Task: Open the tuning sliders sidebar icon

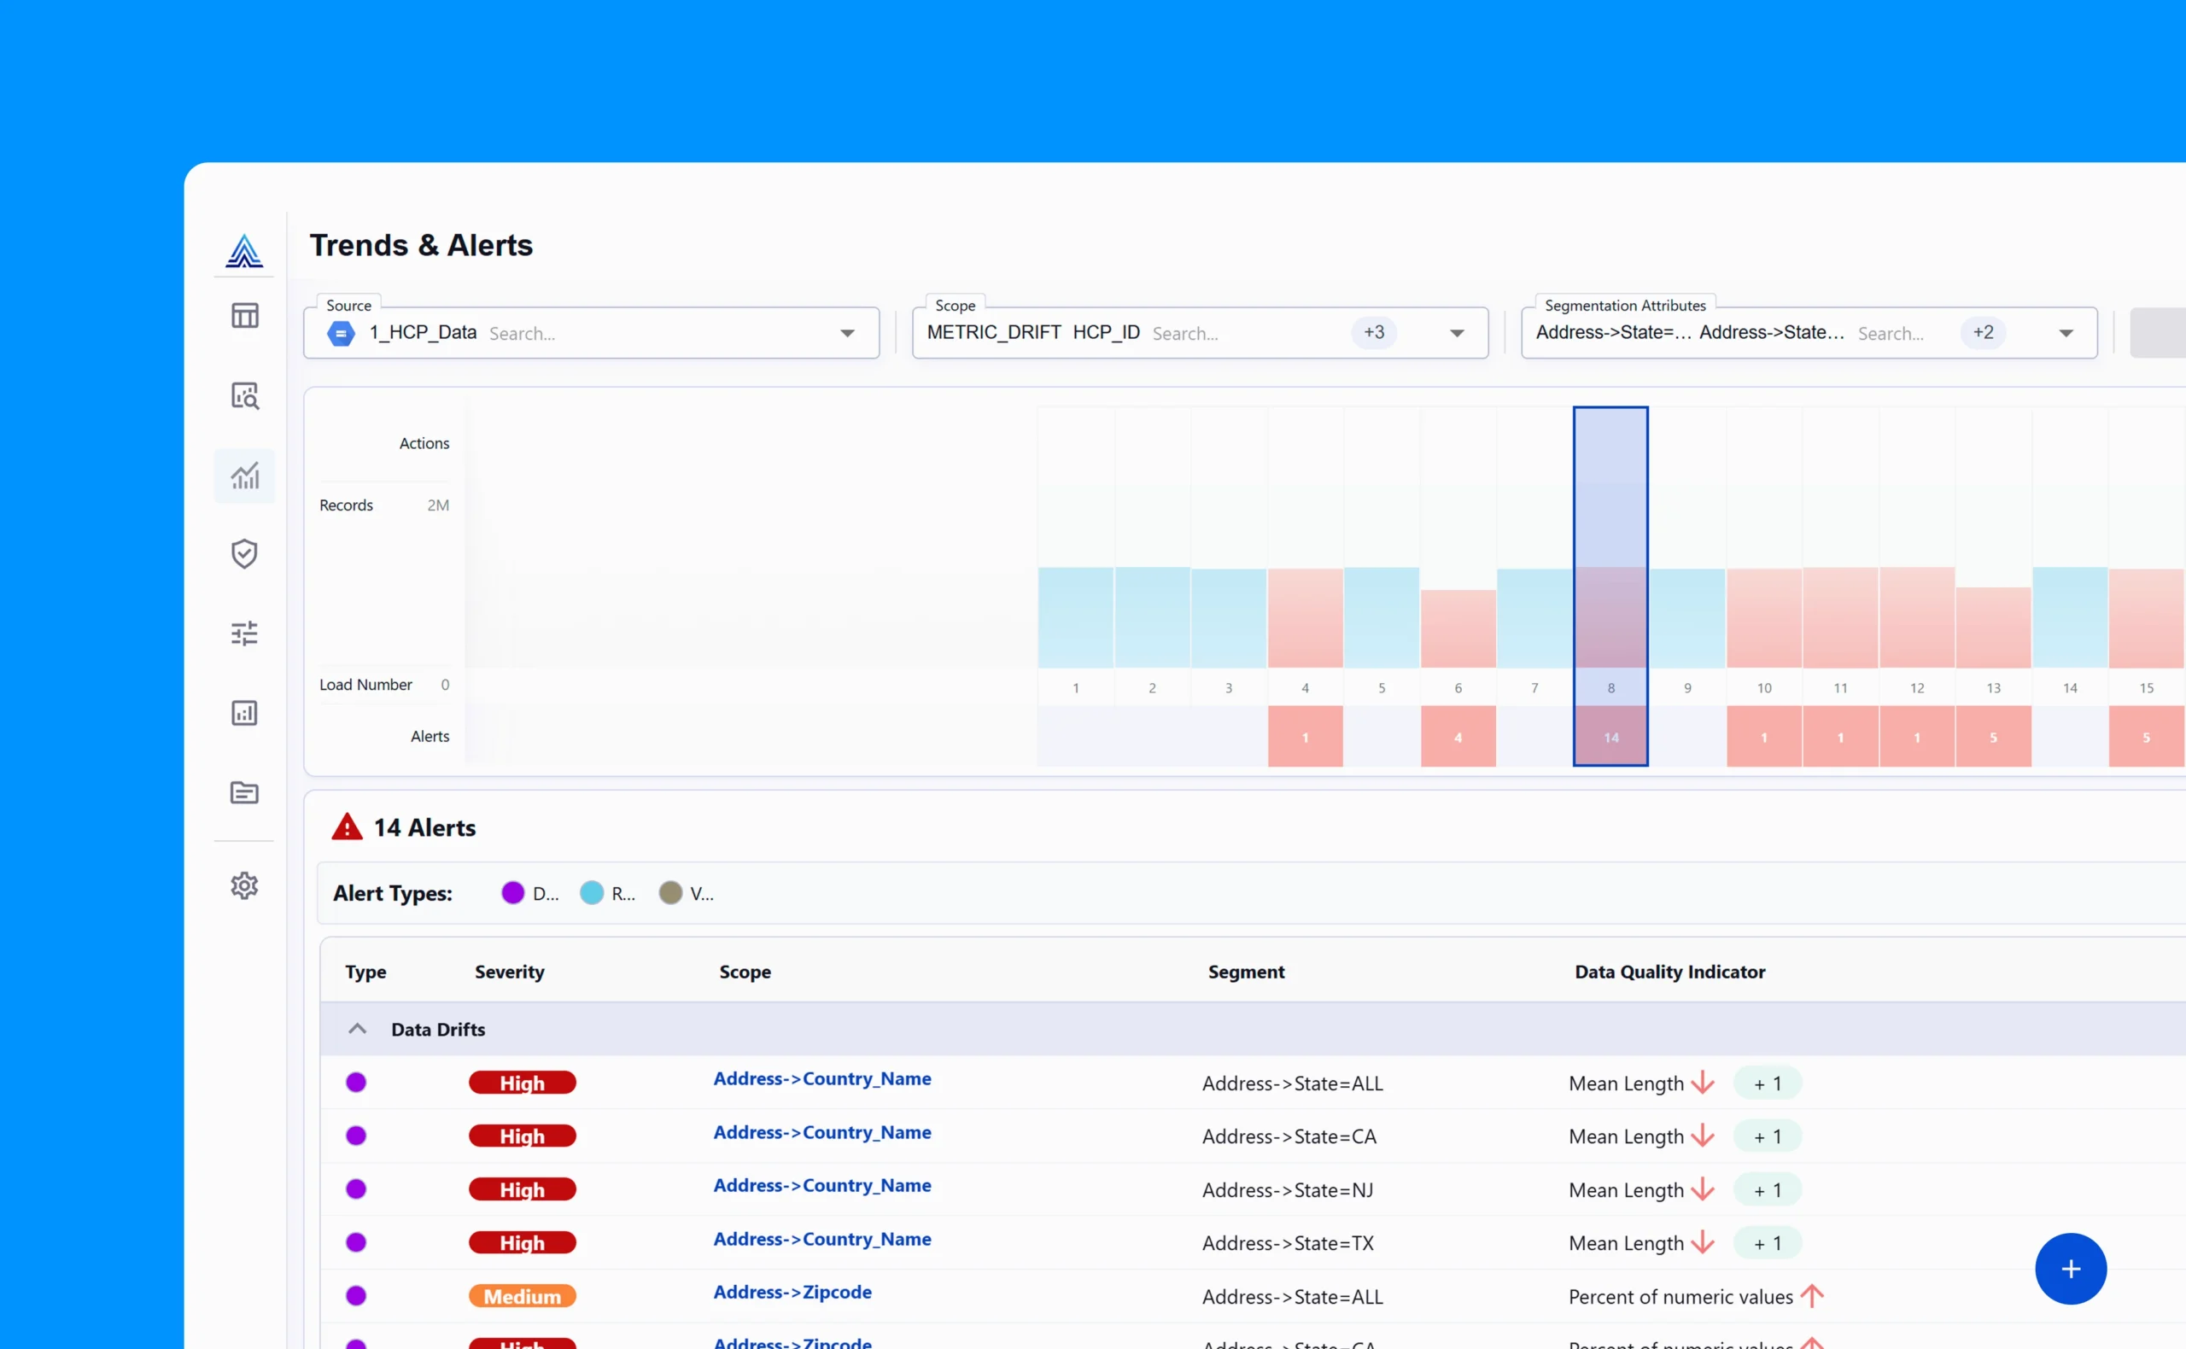Action: point(244,634)
